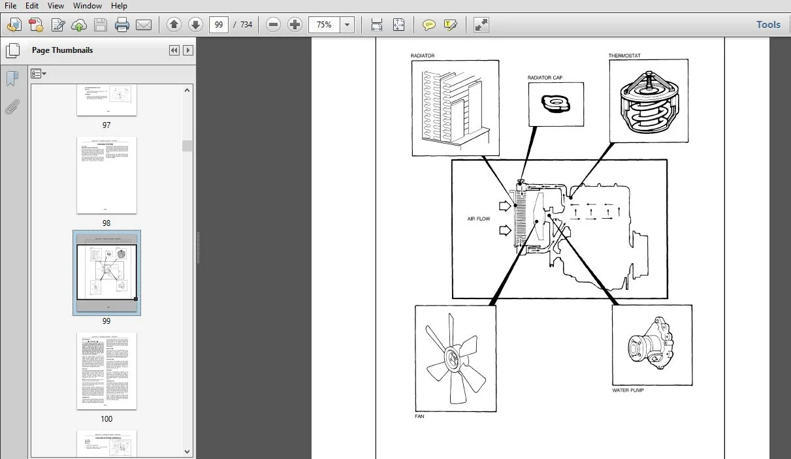Click the thumbnail page number 100 label
Image resolution: width=791 pixels, height=459 pixels.
tap(106, 419)
